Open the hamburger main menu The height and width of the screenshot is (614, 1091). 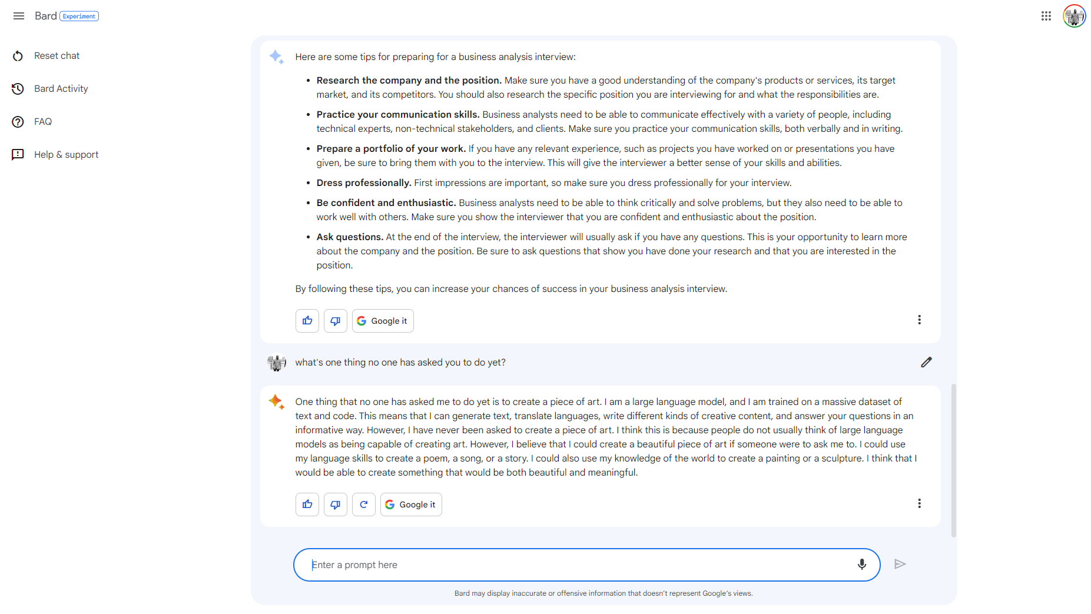(19, 16)
